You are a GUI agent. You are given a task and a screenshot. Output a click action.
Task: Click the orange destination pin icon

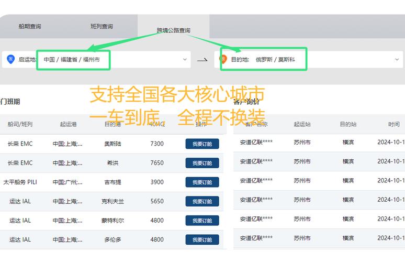(x=223, y=59)
